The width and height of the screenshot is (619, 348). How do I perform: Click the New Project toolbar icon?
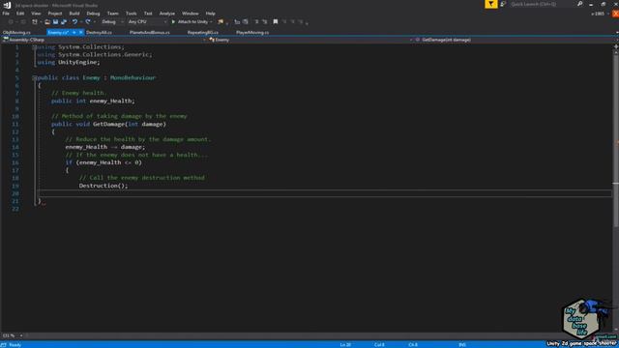(35, 22)
